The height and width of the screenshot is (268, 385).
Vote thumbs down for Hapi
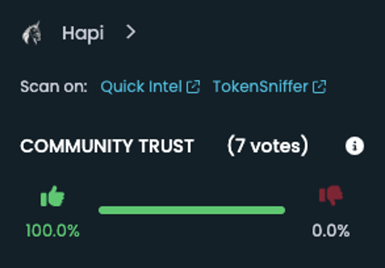point(331,196)
